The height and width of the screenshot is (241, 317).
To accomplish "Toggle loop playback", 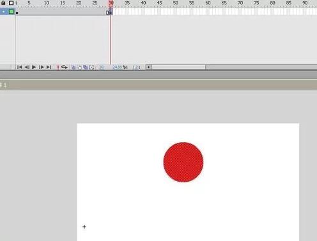I will click(x=64, y=67).
